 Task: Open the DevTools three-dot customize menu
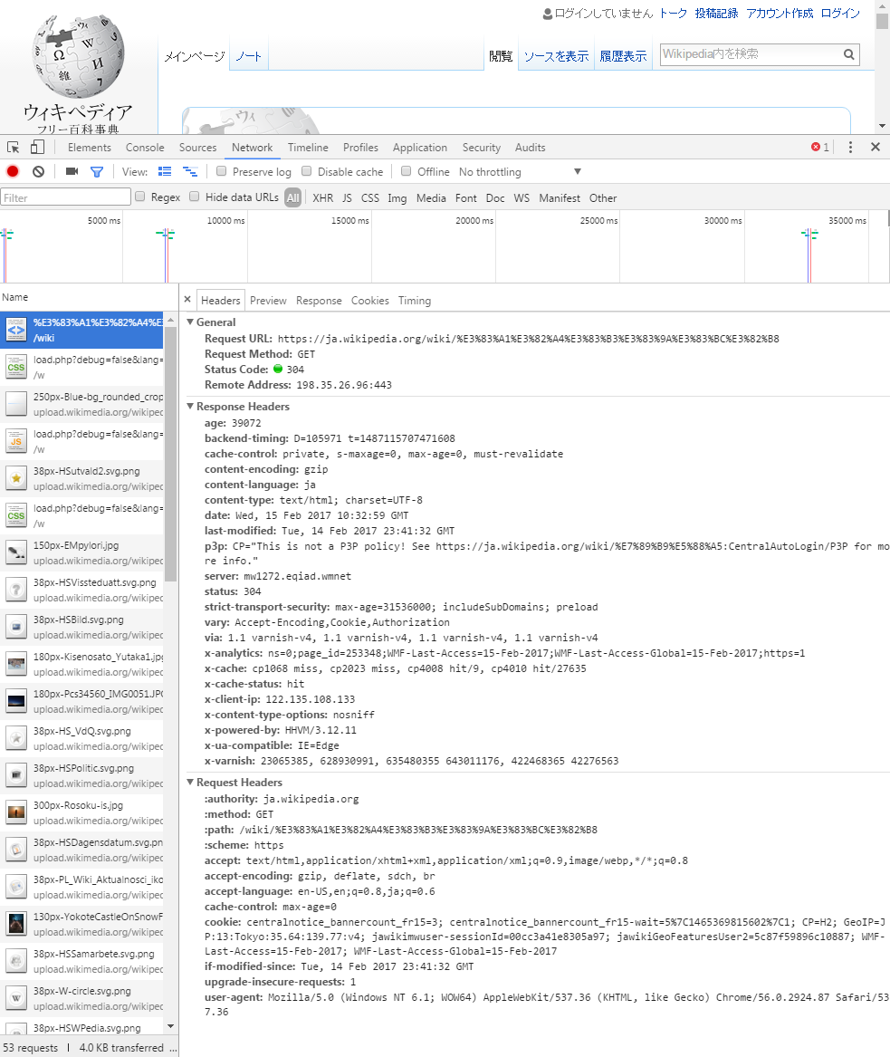[850, 147]
